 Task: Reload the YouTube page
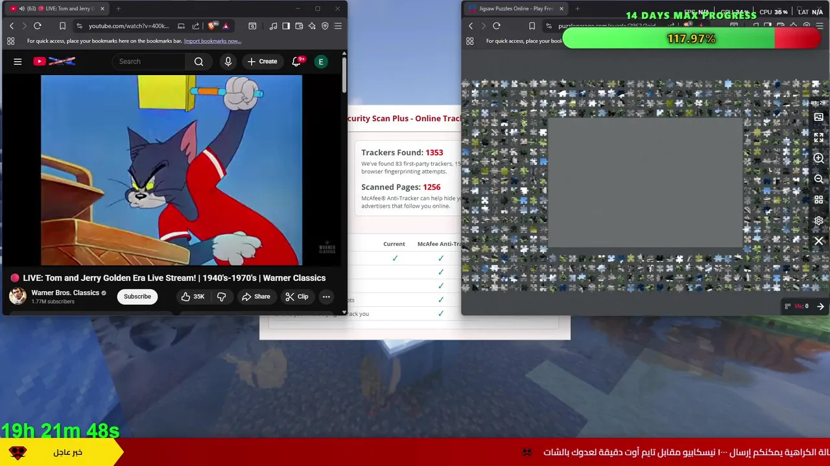(x=38, y=26)
